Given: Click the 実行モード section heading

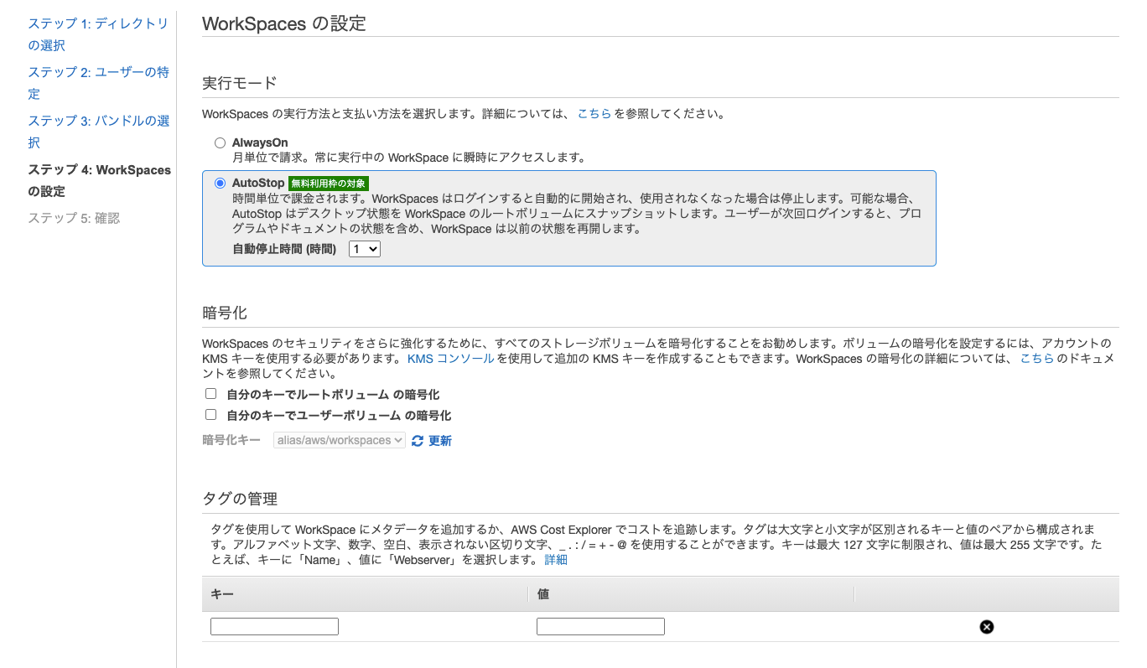Looking at the screenshot, I should [x=240, y=83].
